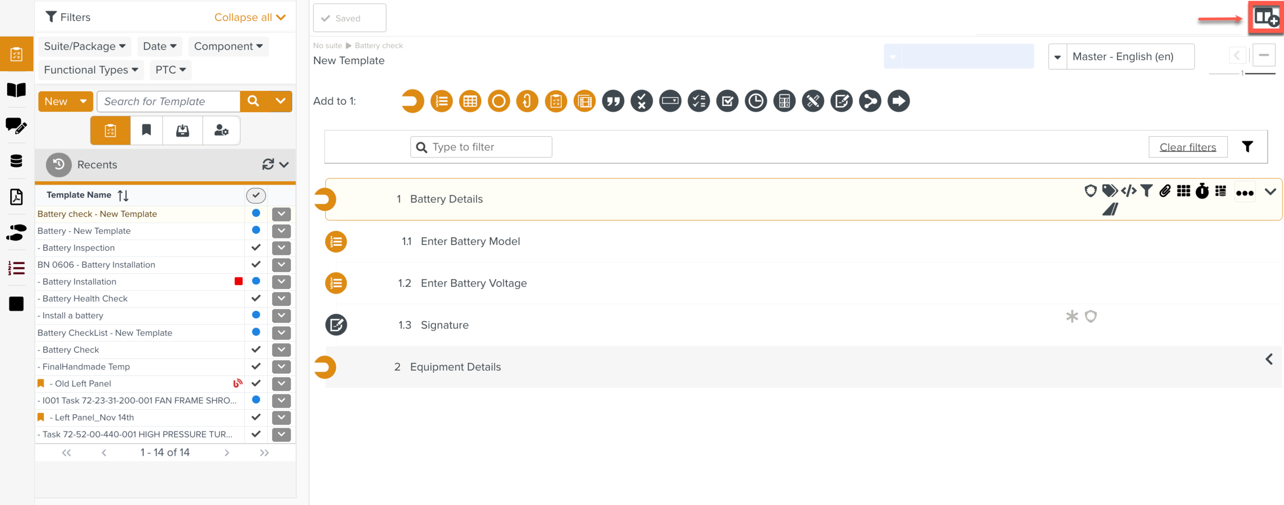1284x505 pixels.
Task: Click the paperclip attachment icon on Battery Details
Action: [x=1165, y=191]
